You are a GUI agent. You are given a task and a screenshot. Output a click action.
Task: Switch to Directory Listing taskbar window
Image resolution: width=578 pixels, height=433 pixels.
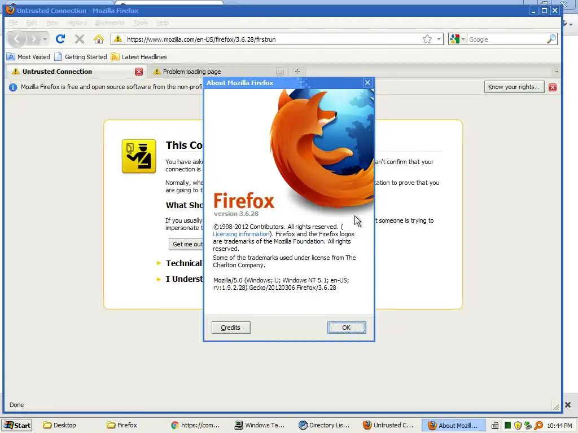(323, 425)
